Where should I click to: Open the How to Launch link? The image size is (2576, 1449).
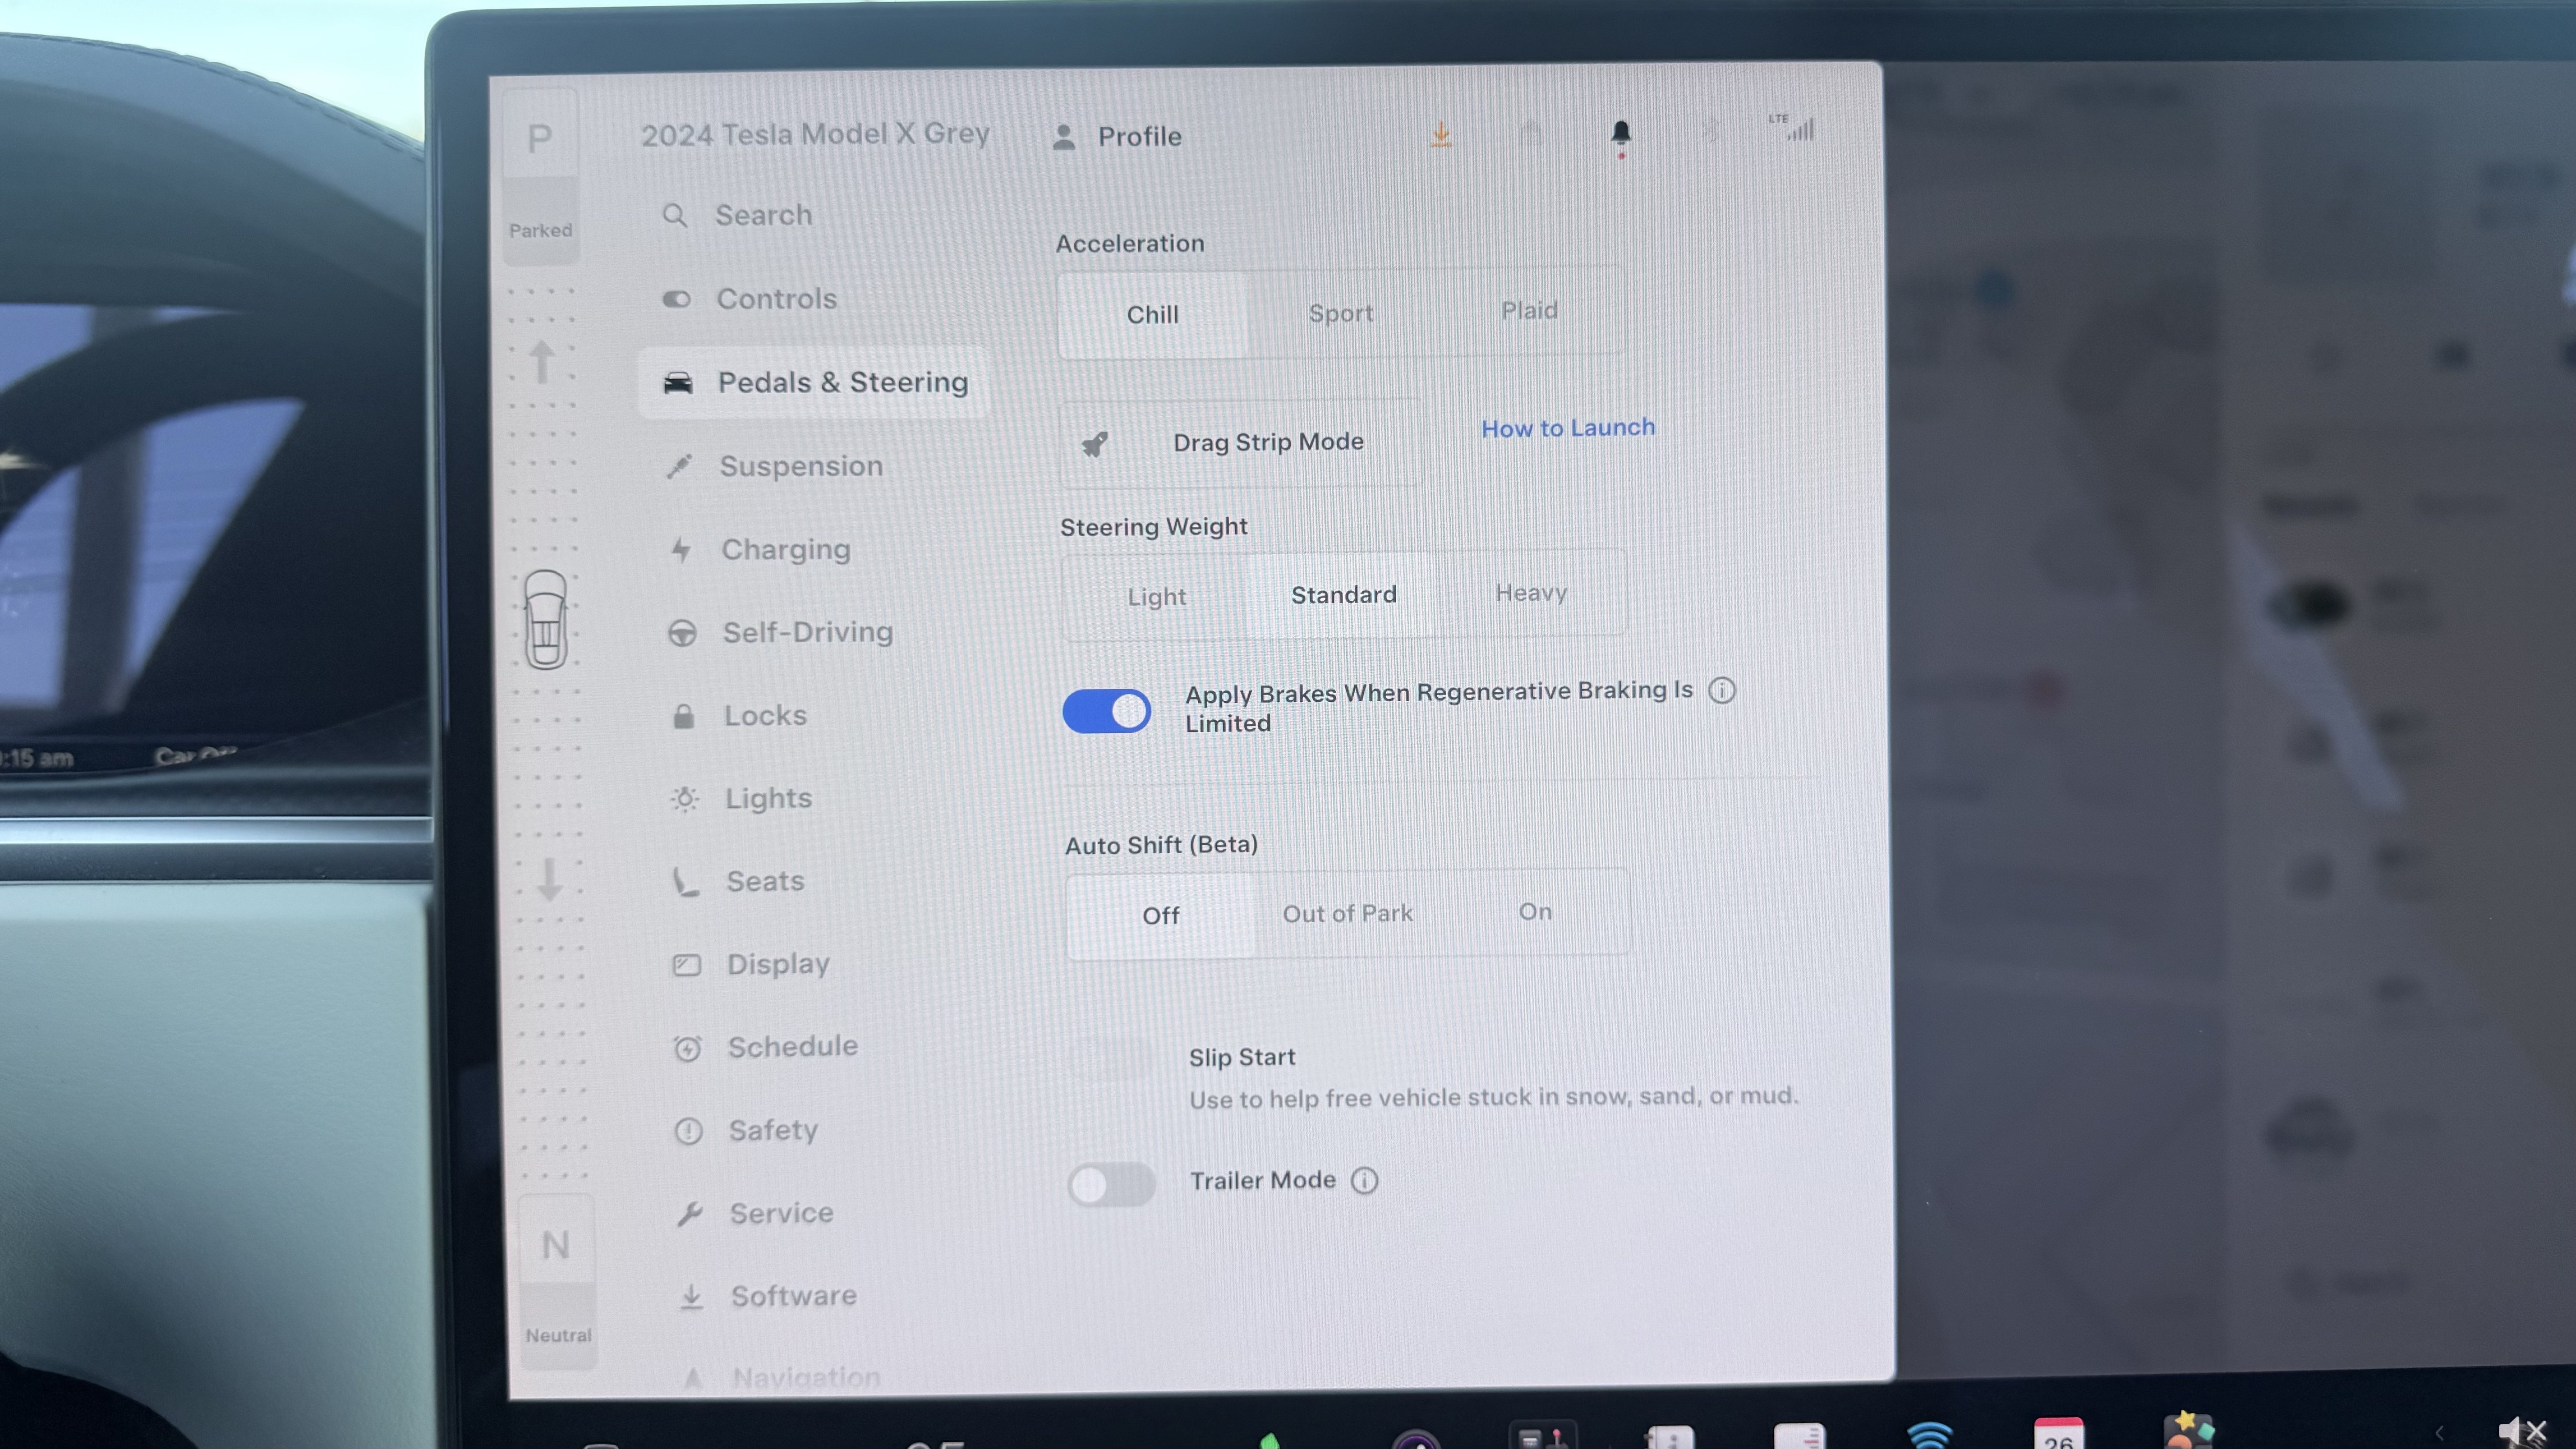(1568, 428)
